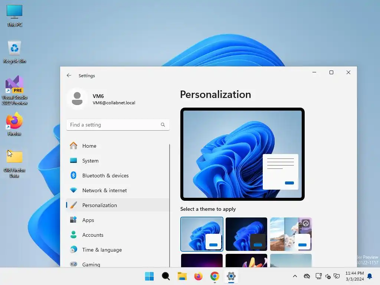Open System settings page
380x285 pixels.
click(x=118, y=161)
